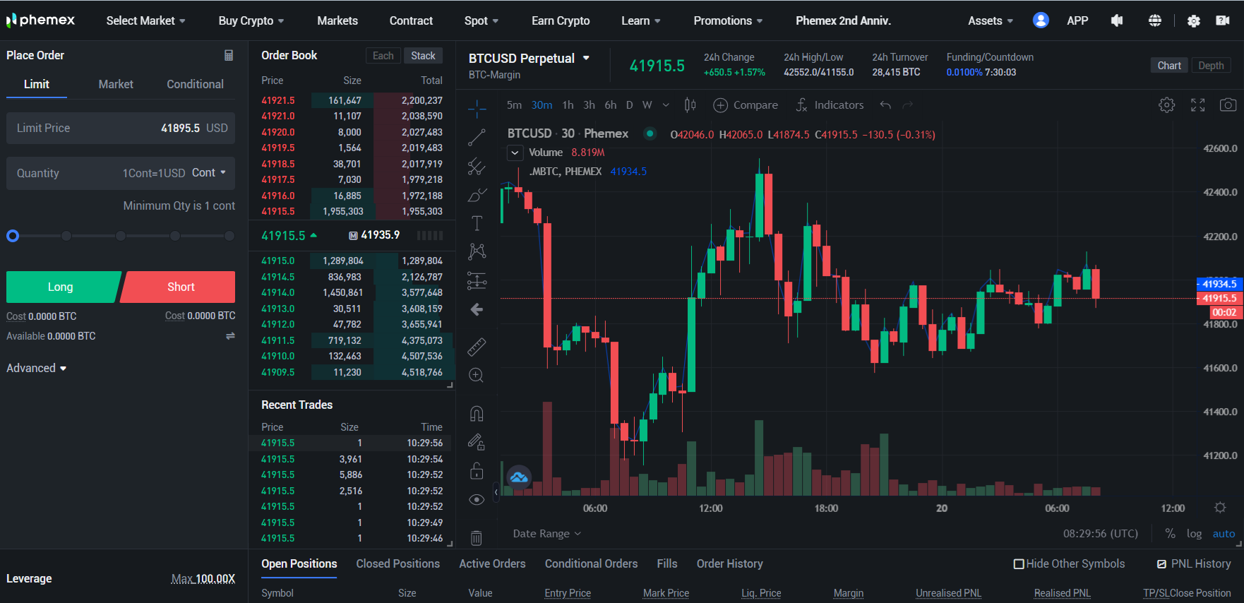Click Max 100.00X leverage link
The image size is (1244, 603).
pos(203,578)
